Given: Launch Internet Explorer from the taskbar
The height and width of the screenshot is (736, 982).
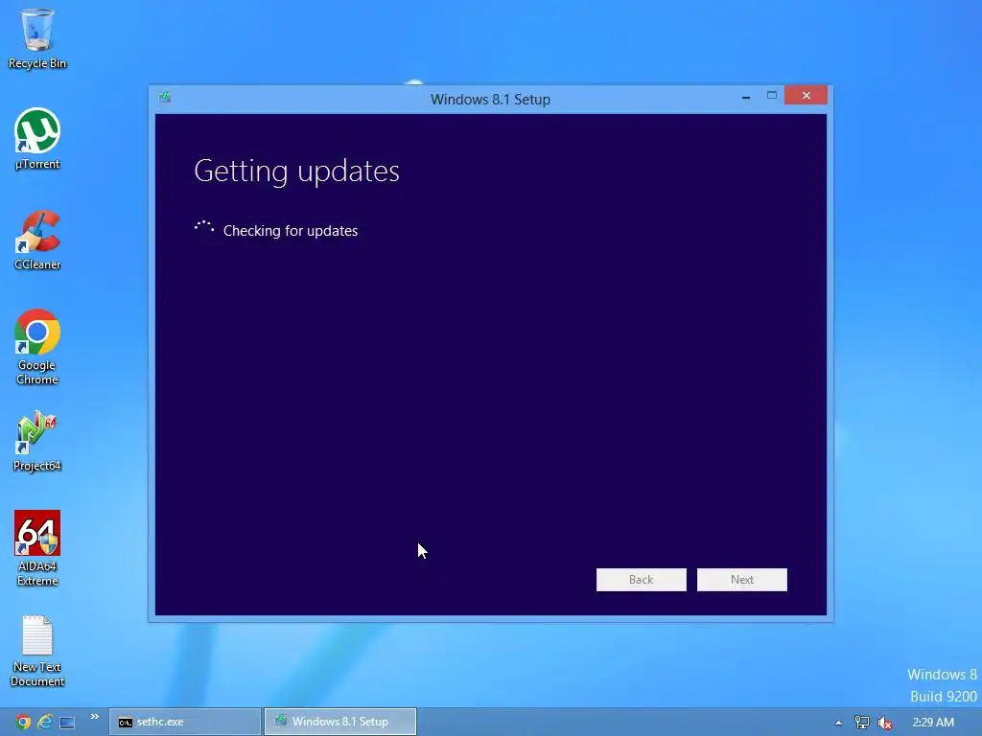Looking at the screenshot, I should 45,722.
